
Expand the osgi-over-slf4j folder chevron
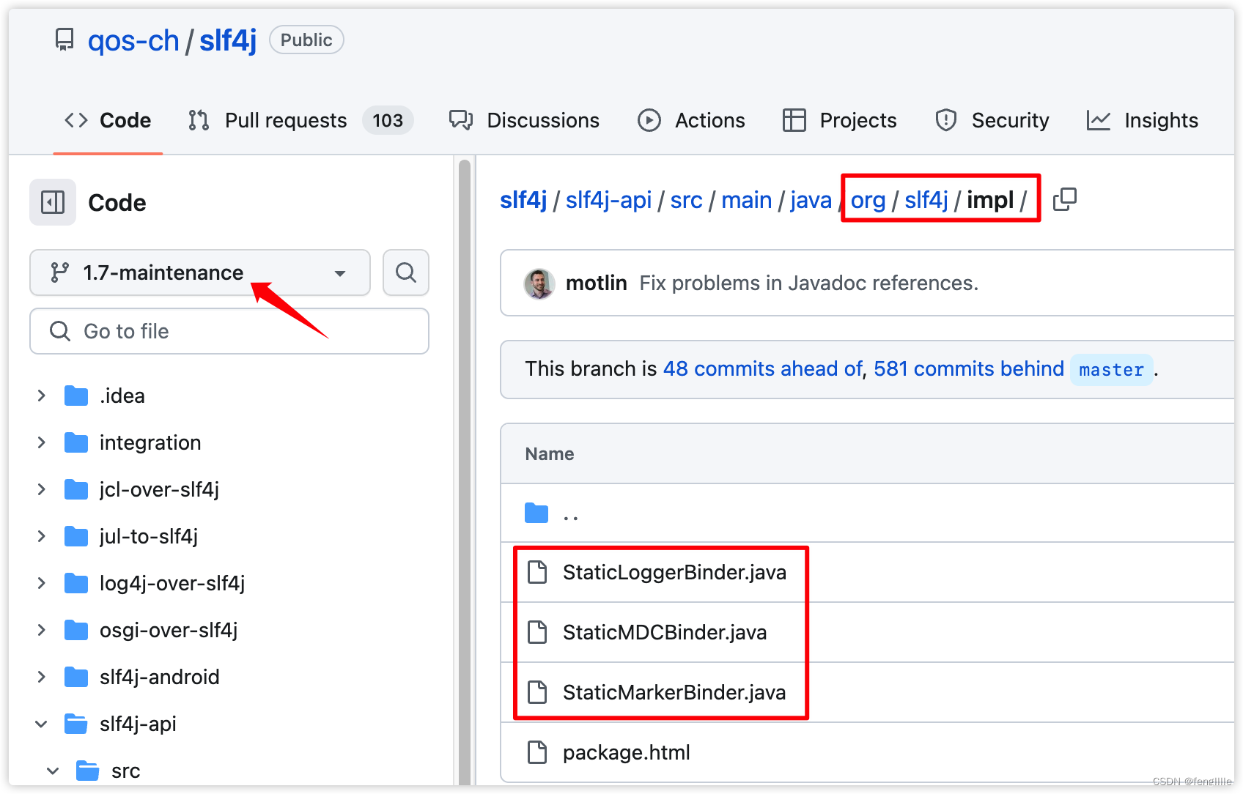(x=42, y=630)
